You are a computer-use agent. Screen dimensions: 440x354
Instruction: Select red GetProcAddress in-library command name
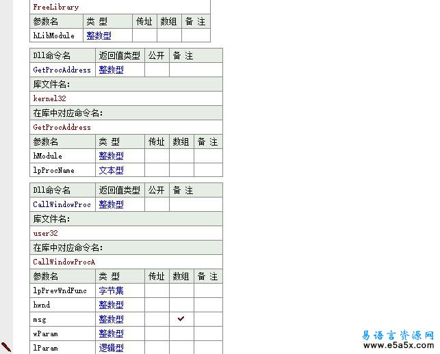62,127
